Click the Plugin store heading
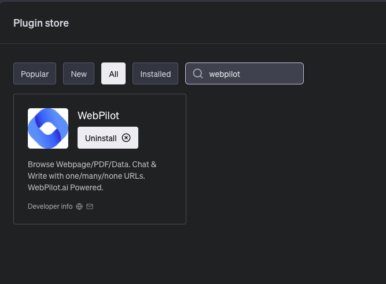The image size is (386, 284). [x=41, y=23]
